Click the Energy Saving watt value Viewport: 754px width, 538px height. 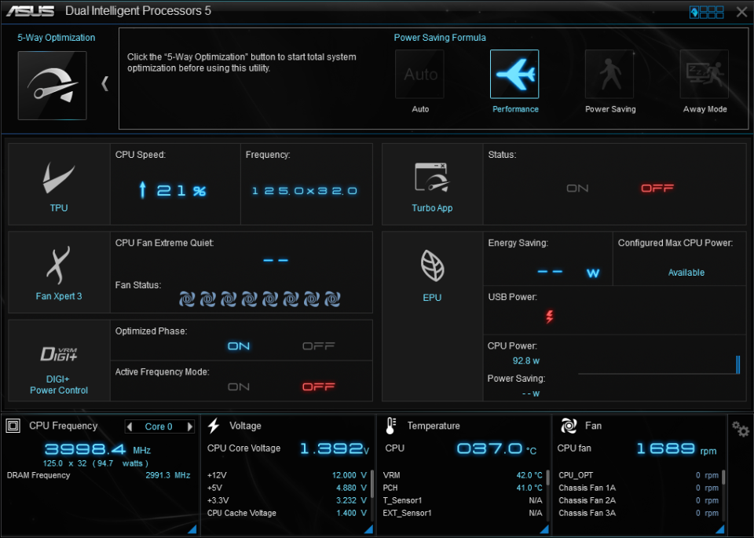[x=569, y=273]
